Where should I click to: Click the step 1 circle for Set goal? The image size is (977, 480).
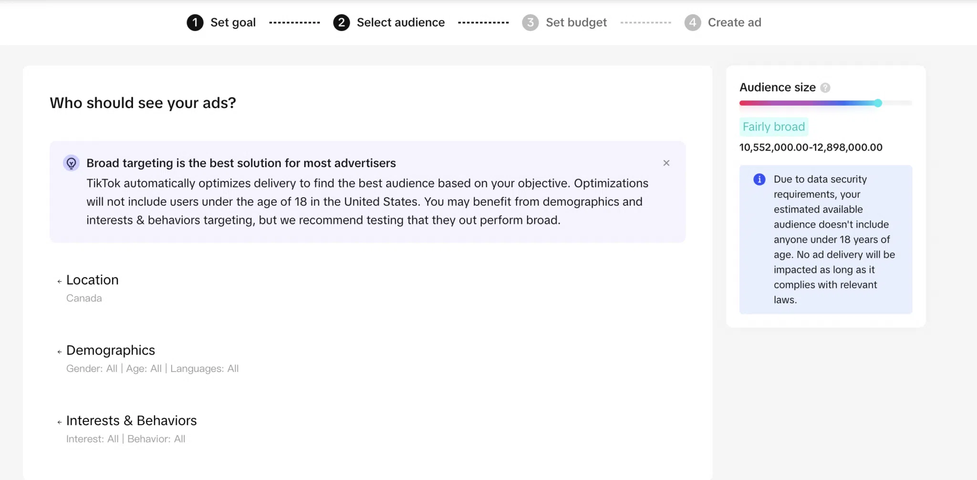pos(195,22)
